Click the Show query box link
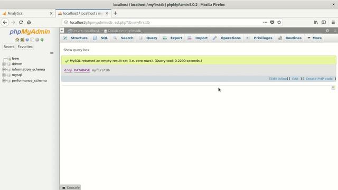 tap(76, 50)
